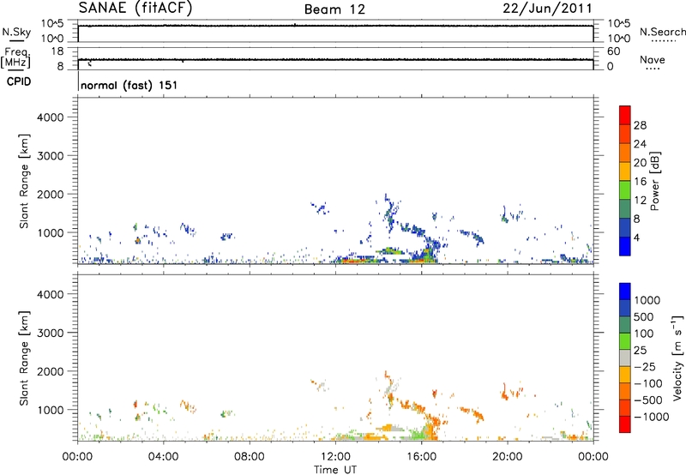Click the grey -25 to 25 velocity swatch

pyautogui.click(x=625, y=358)
